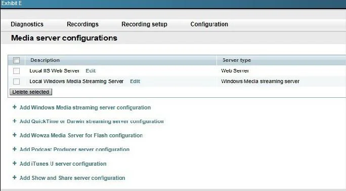Select the Local Windows Media Streaming Server text

[x=76, y=82]
